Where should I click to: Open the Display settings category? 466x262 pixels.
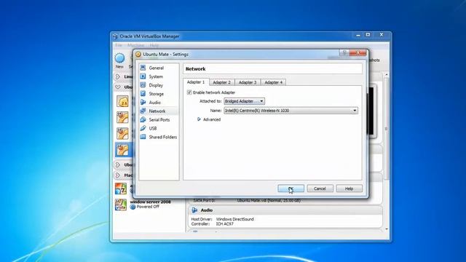click(156, 85)
